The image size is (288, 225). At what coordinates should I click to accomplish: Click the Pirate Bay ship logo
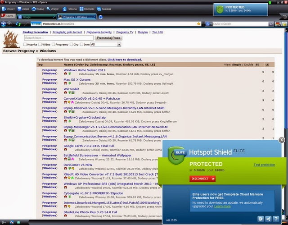click(x=11, y=39)
